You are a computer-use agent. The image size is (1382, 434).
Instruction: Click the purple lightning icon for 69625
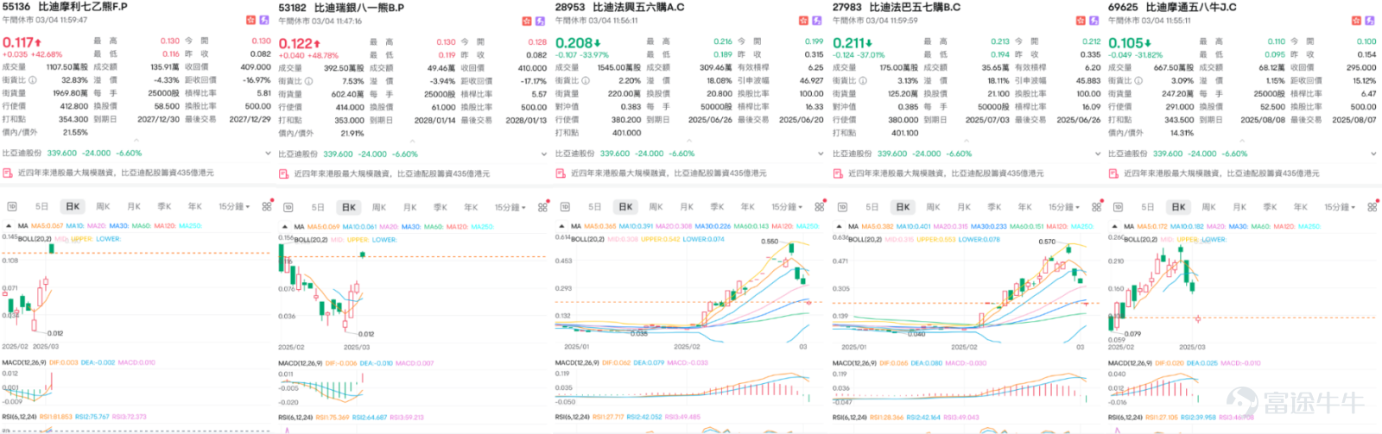pos(1369,20)
